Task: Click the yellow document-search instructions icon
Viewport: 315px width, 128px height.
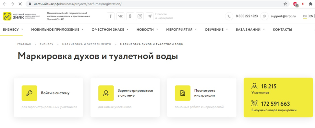Action: [x=183, y=93]
